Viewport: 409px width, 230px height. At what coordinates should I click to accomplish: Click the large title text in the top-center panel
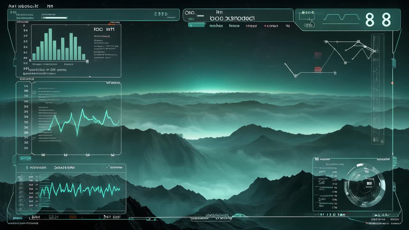(x=232, y=19)
